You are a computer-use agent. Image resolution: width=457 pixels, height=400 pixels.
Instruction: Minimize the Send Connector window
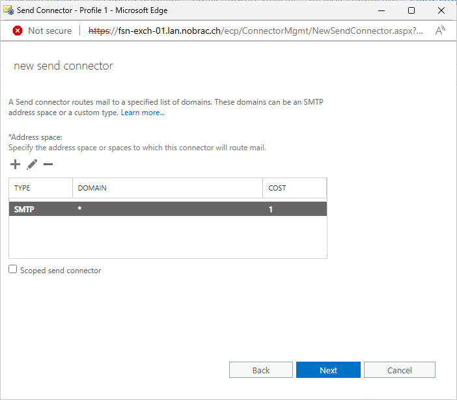[381, 10]
